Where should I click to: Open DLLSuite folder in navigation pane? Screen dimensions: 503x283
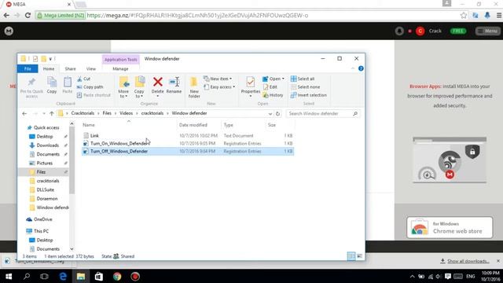[x=46, y=189]
